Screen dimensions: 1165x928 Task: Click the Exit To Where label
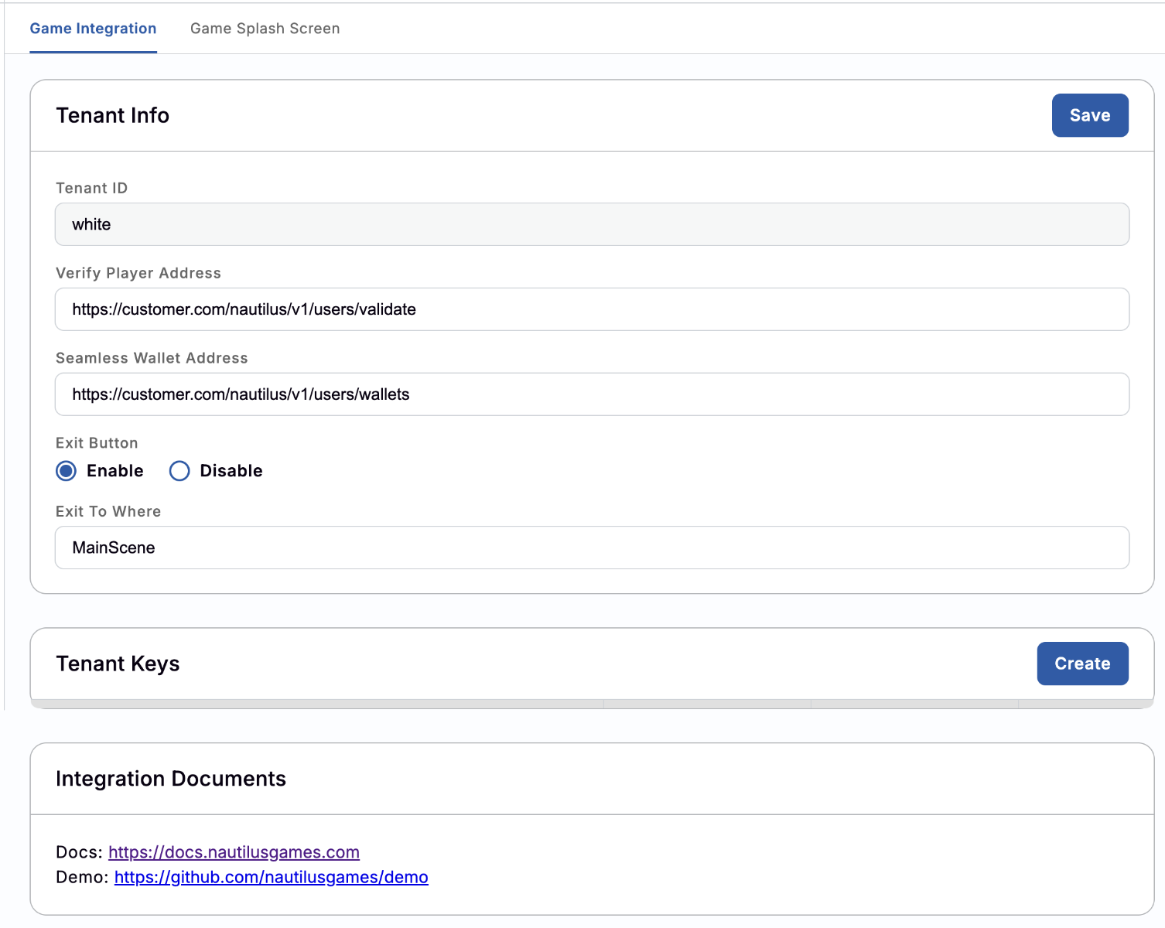[x=108, y=511]
